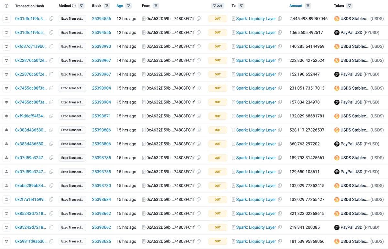Open the Block column filter

pyautogui.click(x=107, y=6)
